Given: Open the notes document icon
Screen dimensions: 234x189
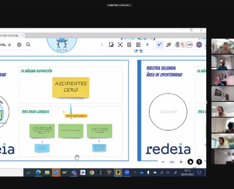Looking at the screenshot, I should (138, 45).
